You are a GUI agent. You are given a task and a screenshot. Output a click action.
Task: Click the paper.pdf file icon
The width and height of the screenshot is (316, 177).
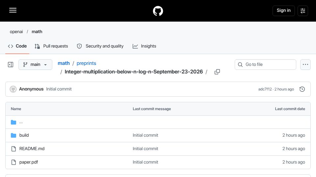click(x=13, y=162)
